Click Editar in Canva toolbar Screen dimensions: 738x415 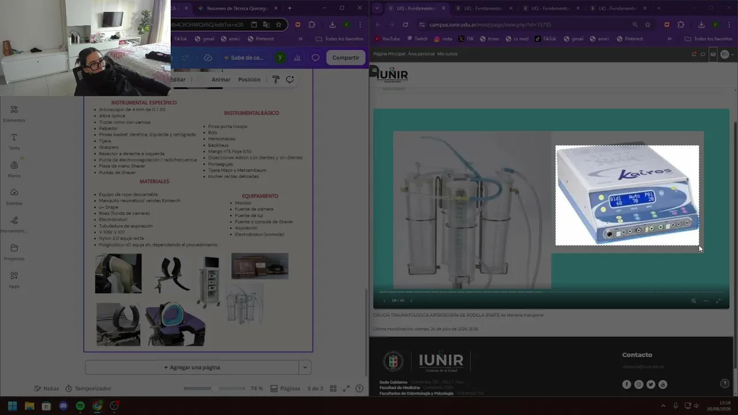point(178,80)
